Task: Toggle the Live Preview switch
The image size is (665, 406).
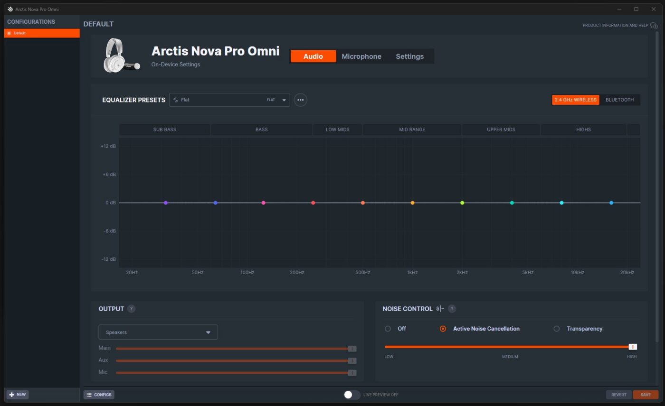Action: pyautogui.click(x=352, y=395)
